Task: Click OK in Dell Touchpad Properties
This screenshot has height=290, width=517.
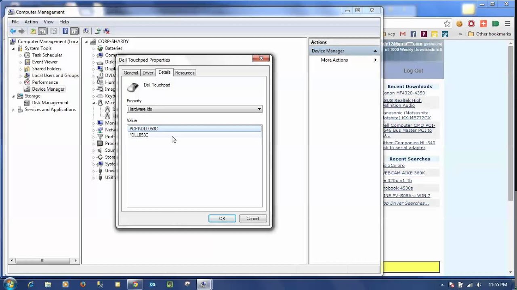Action: 222,218
